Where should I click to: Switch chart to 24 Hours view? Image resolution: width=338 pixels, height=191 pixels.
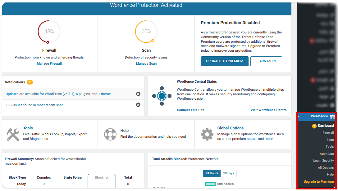(212, 173)
